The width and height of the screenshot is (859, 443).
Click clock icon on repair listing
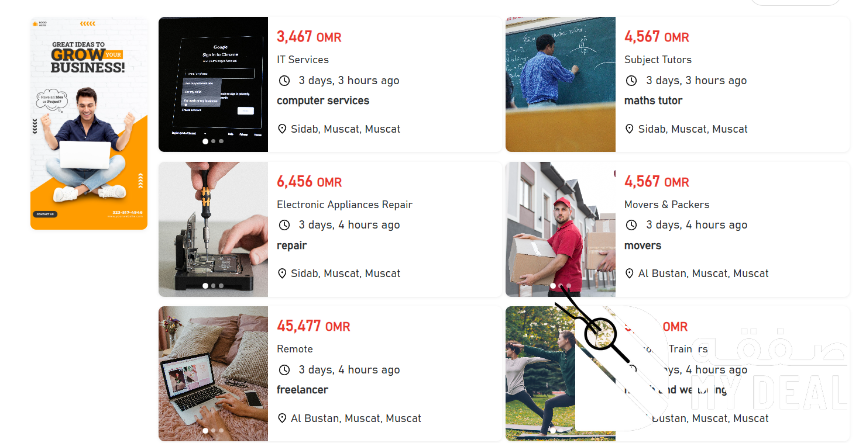pyautogui.click(x=284, y=225)
